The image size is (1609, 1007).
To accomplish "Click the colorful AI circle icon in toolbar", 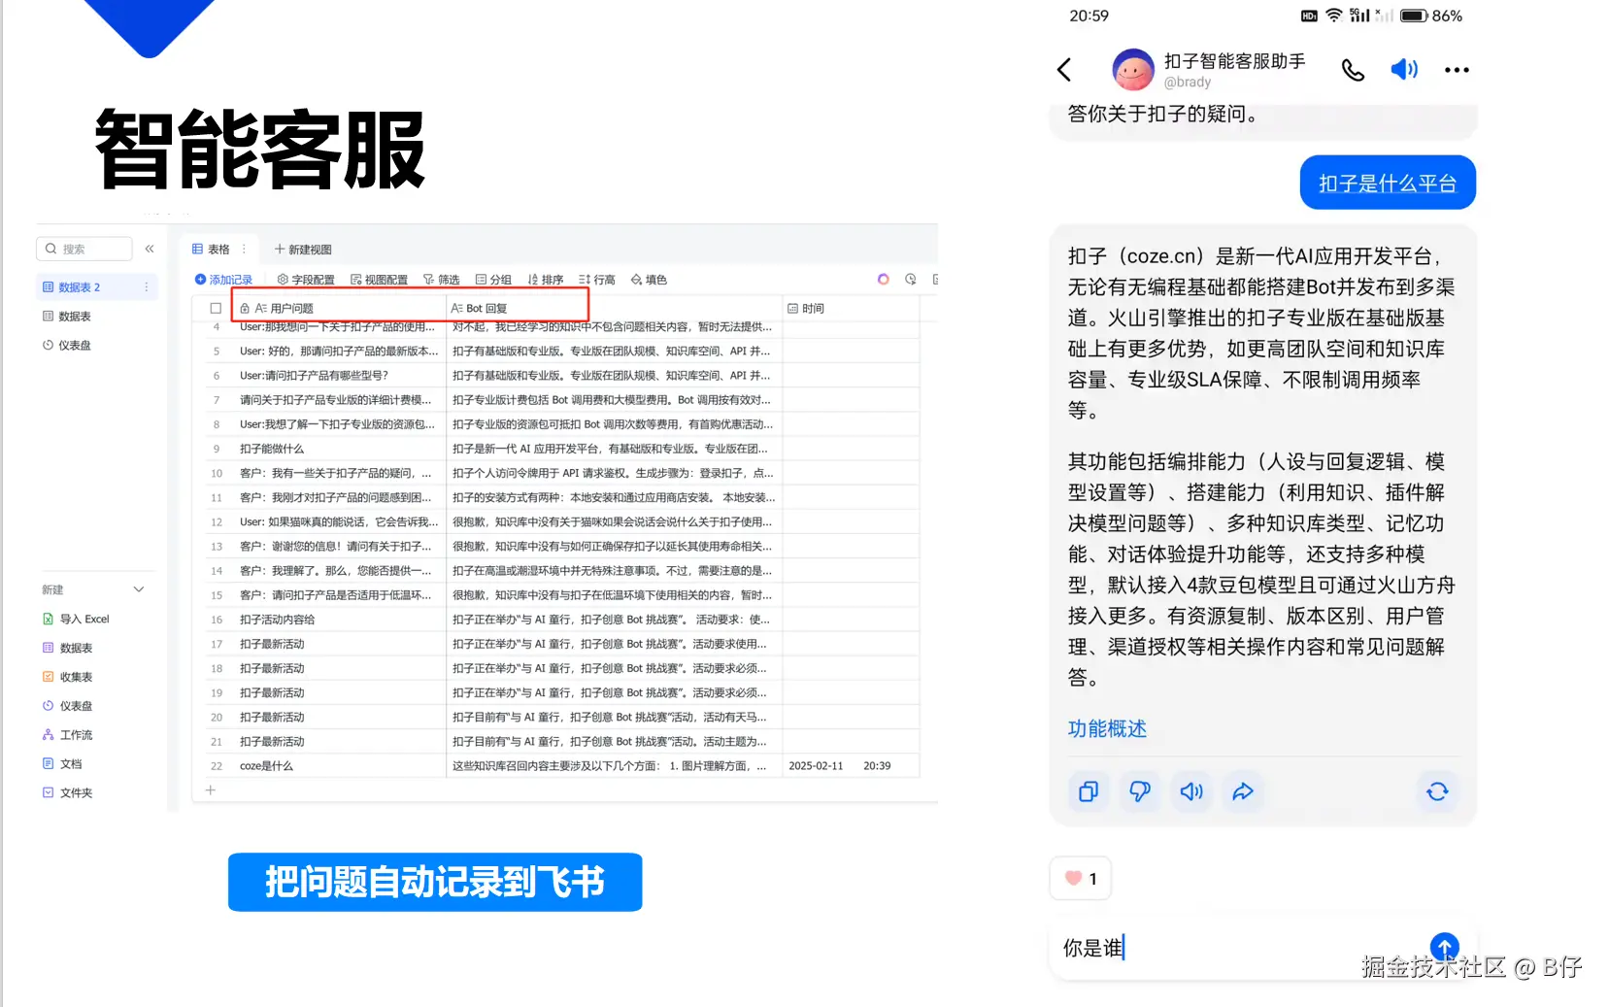I will point(884,280).
